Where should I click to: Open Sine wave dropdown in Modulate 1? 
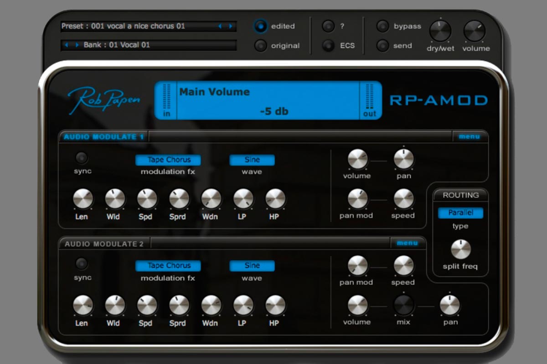252,160
